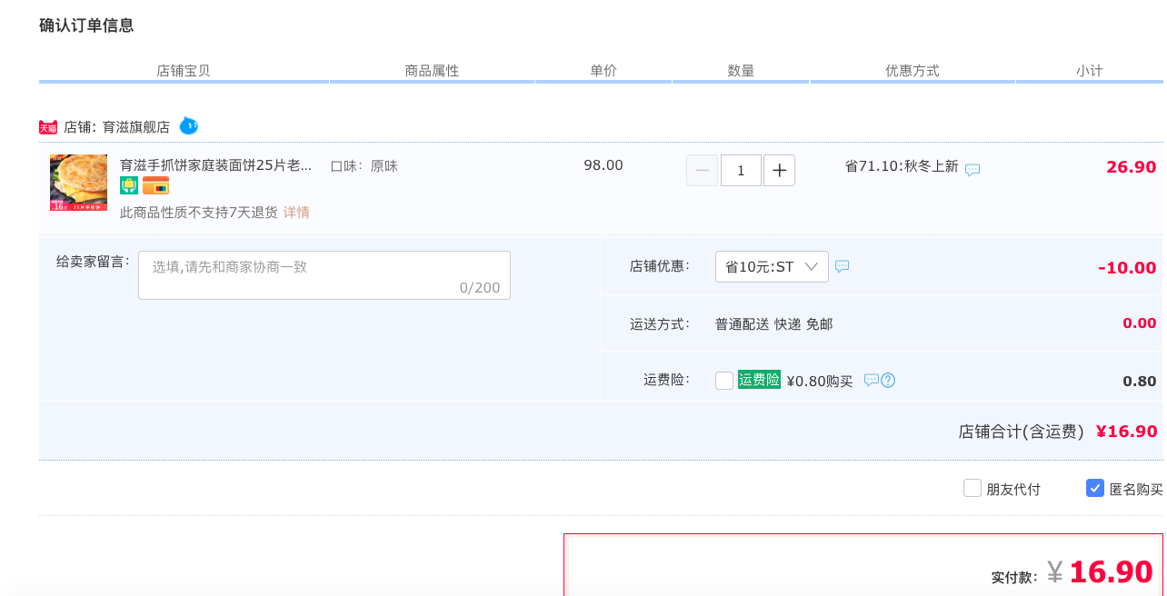Open the 育滋旗舰店 store link

coord(136,127)
